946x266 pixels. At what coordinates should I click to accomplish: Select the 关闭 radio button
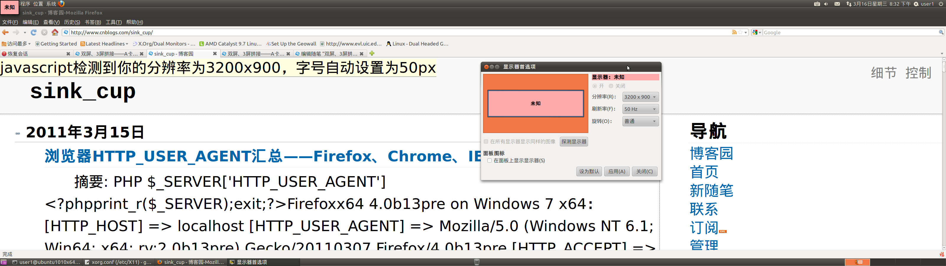point(611,86)
